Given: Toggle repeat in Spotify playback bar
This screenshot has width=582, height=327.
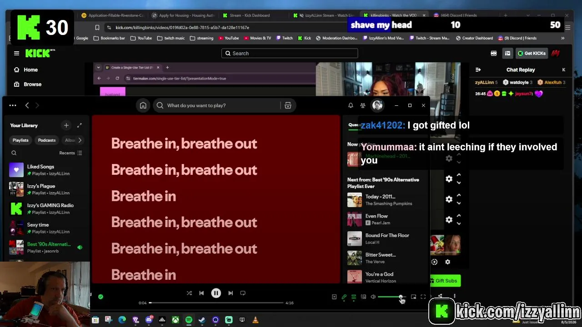Looking at the screenshot, I should tap(243, 293).
